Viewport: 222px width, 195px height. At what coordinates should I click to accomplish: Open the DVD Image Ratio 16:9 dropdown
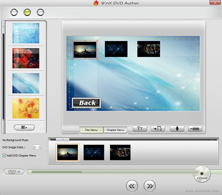pos(37,147)
